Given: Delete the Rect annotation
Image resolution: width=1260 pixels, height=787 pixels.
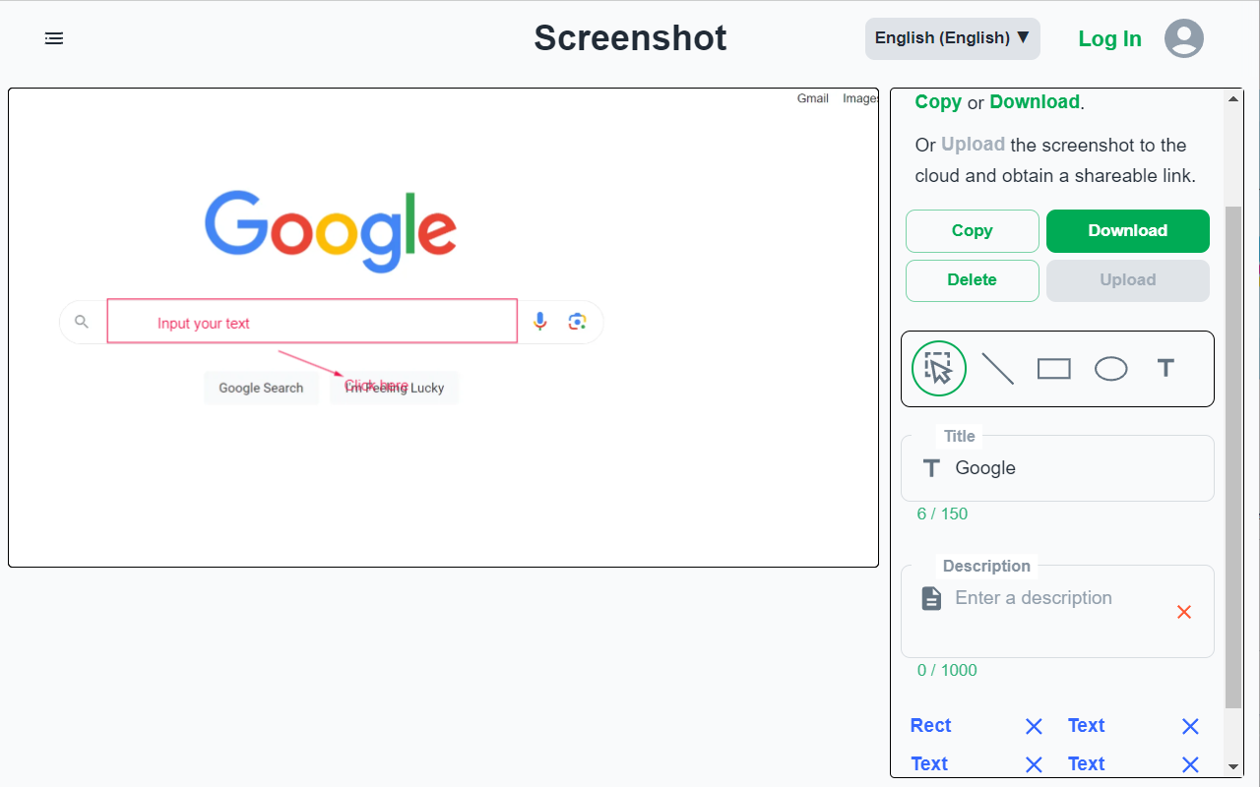Looking at the screenshot, I should [1033, 726].
